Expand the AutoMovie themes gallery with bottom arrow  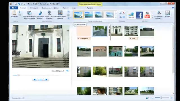click(x=116, y=17)
